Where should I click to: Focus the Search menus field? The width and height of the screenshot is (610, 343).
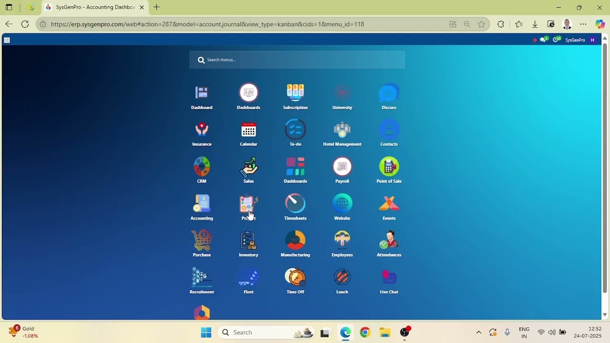tap(297, 60)
